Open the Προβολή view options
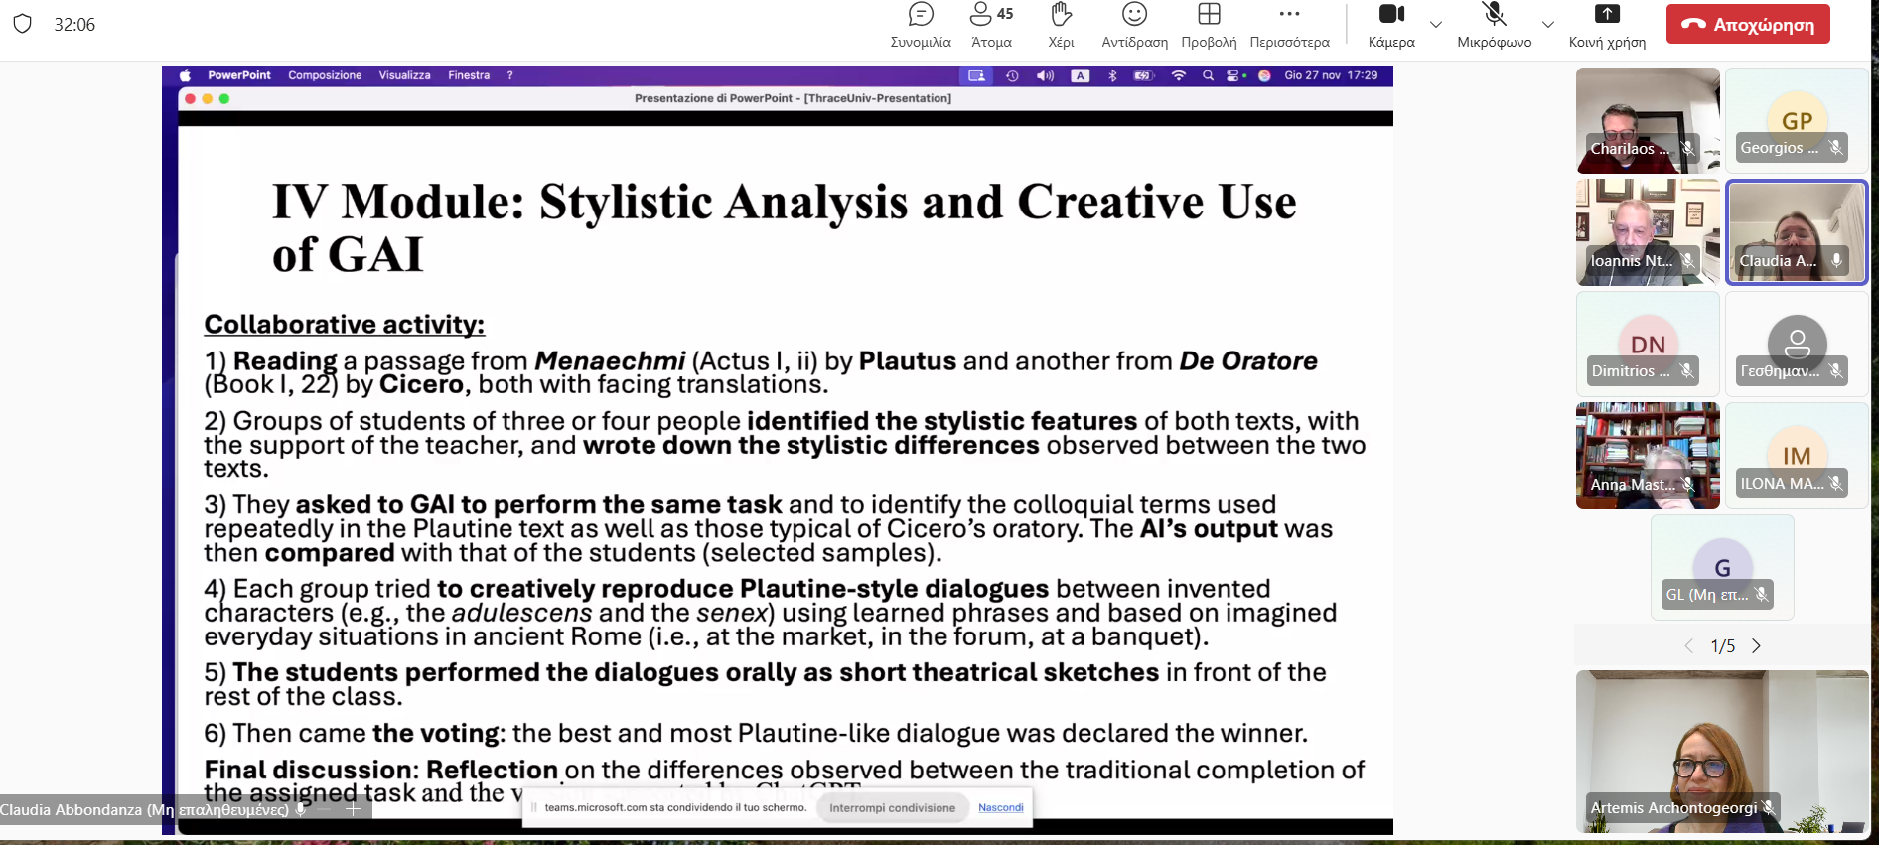The width and height of the screenshot is (1879, 845). (1209, 25)
